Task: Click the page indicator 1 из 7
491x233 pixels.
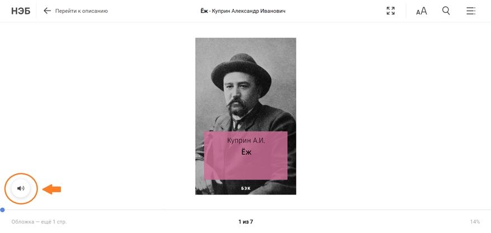Action: pos(246,222)
